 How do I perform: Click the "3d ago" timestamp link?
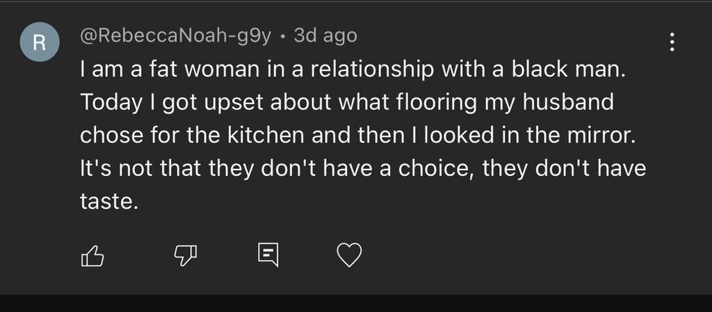pyautogui.click(x=325, y=35)
